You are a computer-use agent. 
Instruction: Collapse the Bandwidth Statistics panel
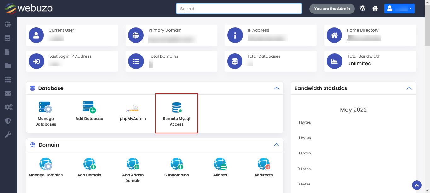[x=409, y=88]
